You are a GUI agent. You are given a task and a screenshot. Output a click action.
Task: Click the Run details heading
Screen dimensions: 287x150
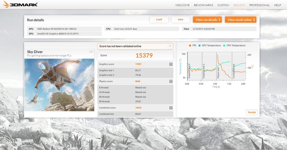click(36, 20)
